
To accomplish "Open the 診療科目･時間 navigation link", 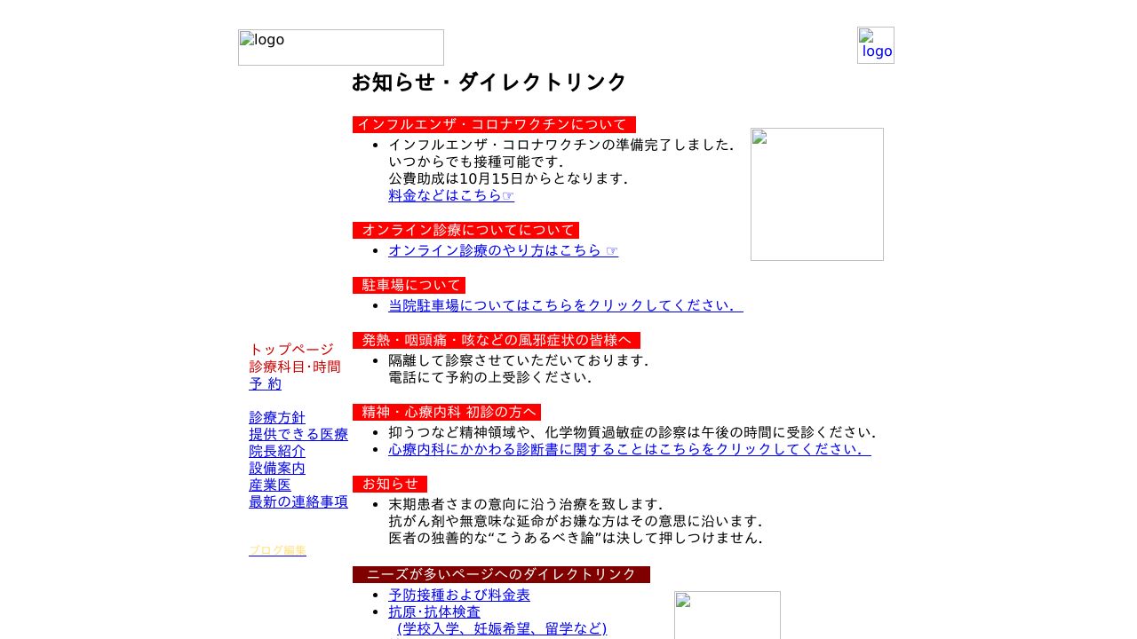I will point(295,367).
